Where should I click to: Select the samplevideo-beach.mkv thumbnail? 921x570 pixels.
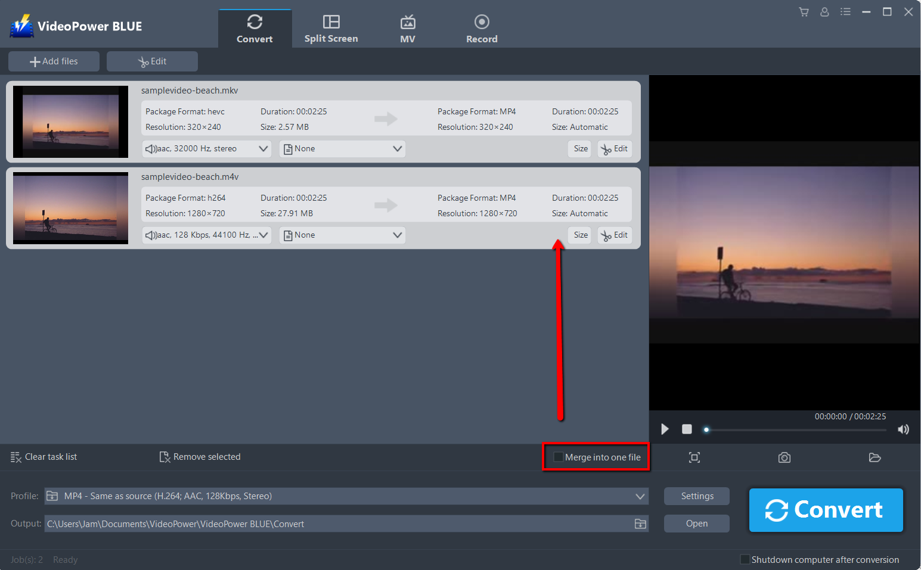coord(70,122)
